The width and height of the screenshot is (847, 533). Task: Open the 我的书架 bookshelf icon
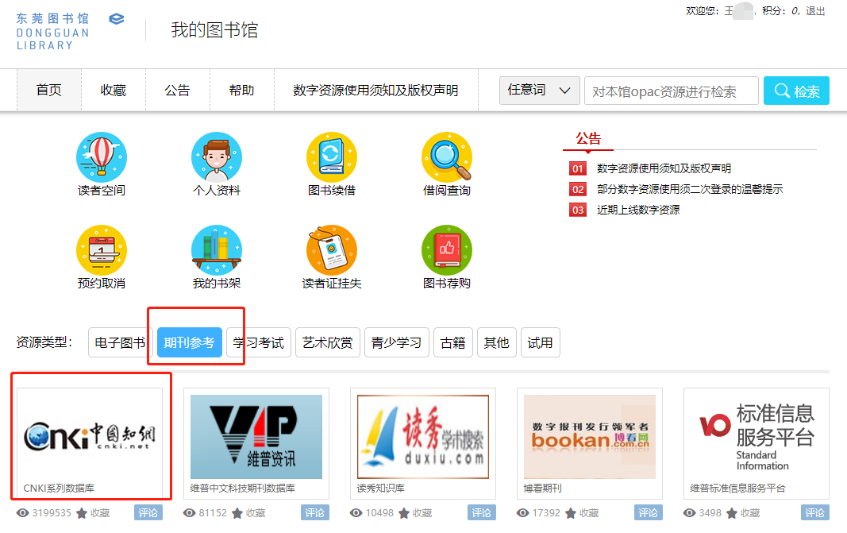pos(217,250)
